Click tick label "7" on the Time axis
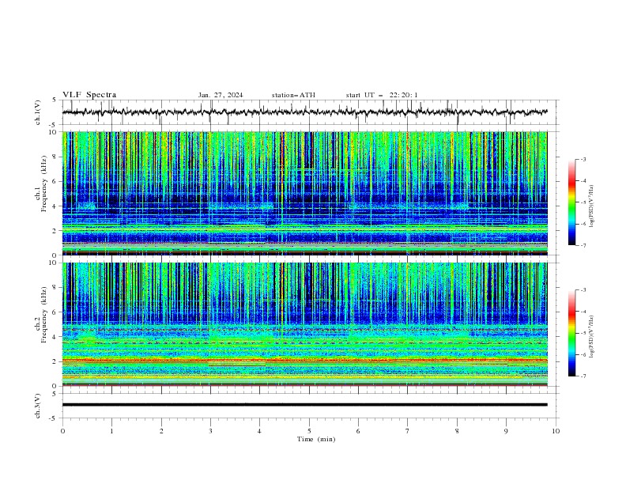The image size is (626, 484). (x=408, y=431)
